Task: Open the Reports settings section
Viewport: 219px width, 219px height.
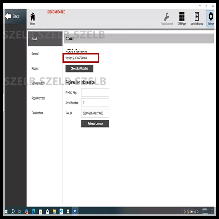Action: (x=35, y=68)
